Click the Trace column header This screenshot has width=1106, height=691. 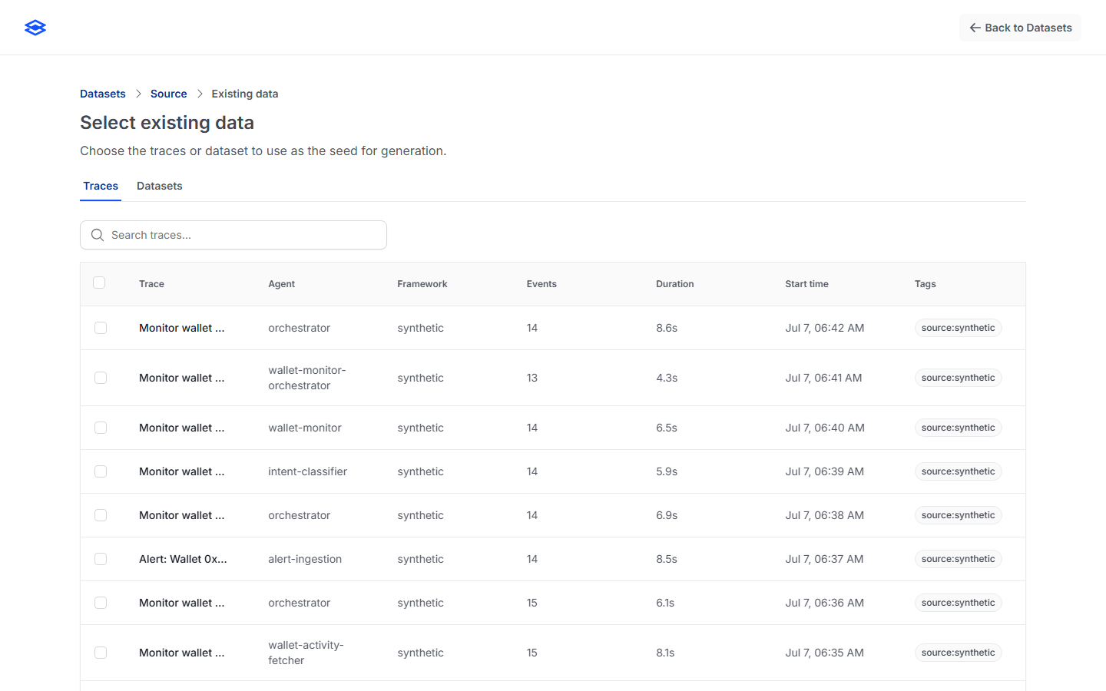[x=151, y=284]
